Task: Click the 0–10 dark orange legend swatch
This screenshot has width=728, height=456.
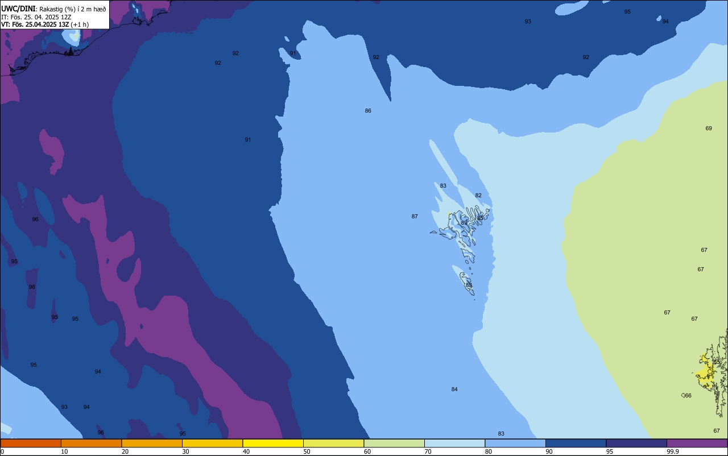Action: pyautogui.click(x=31, y=443)
